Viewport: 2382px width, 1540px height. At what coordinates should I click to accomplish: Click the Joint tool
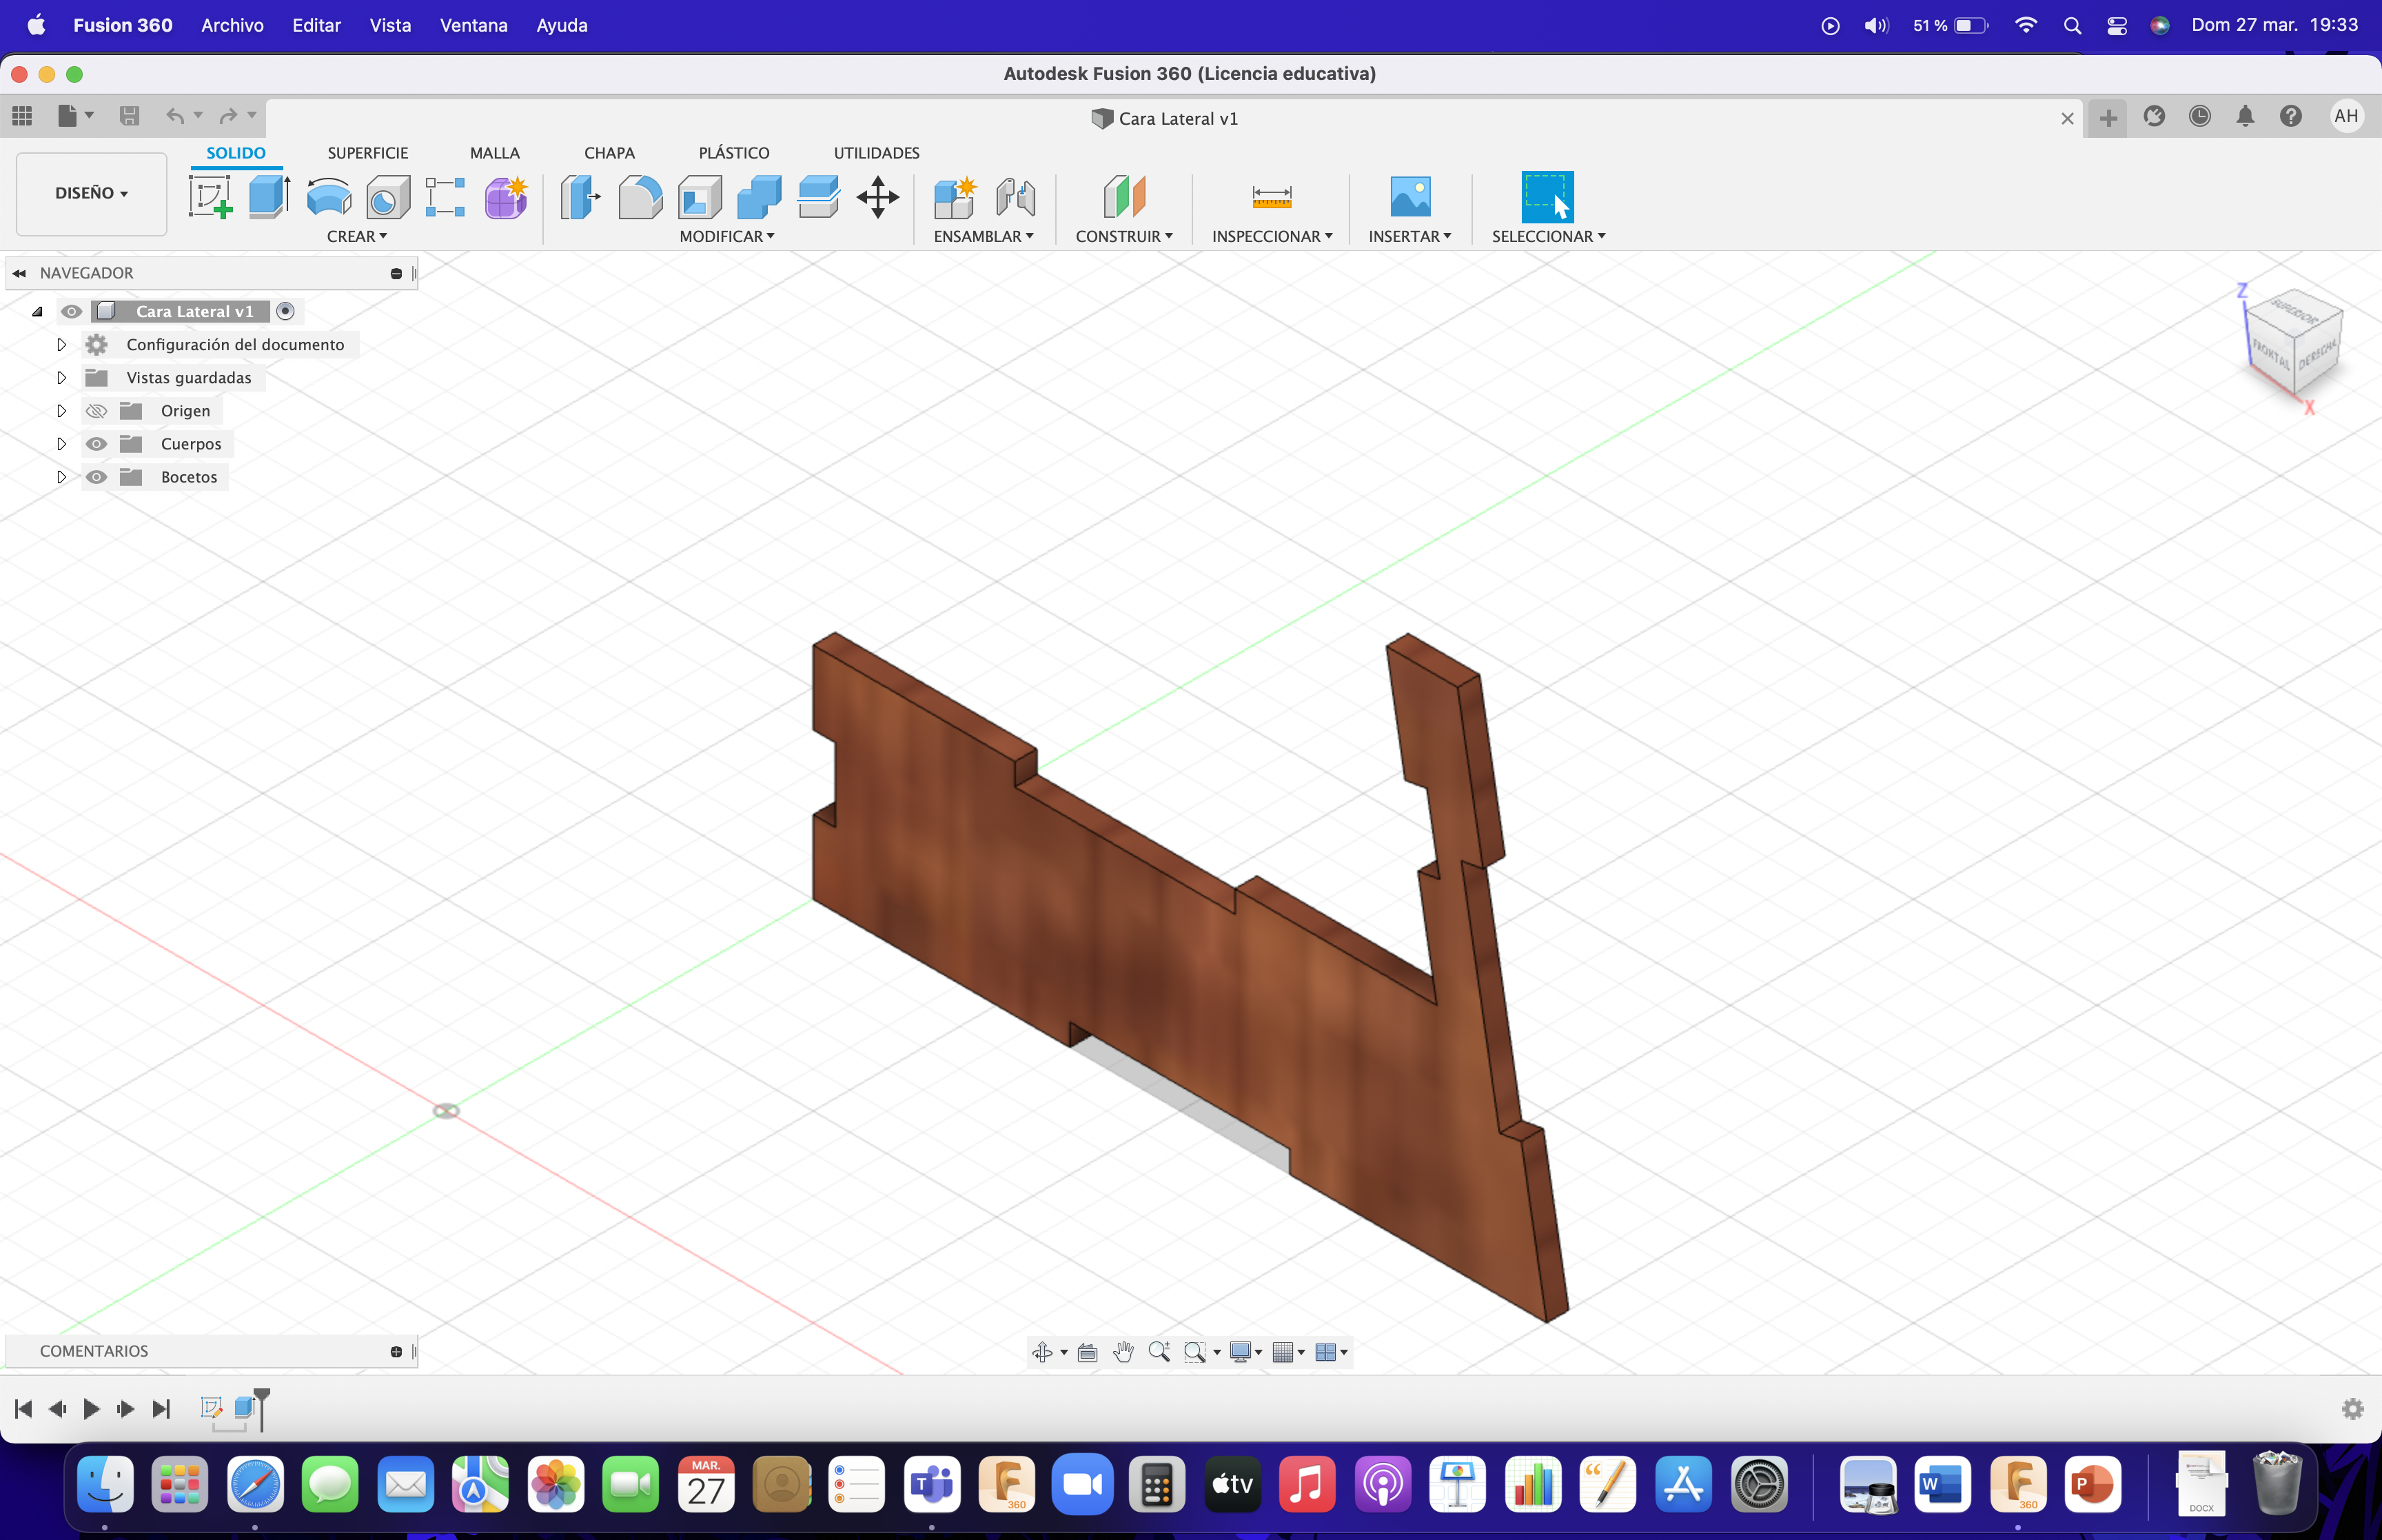(1015, 196)
